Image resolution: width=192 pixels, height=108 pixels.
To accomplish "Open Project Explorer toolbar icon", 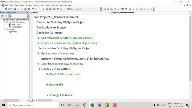I will click(x=54, y=9).
